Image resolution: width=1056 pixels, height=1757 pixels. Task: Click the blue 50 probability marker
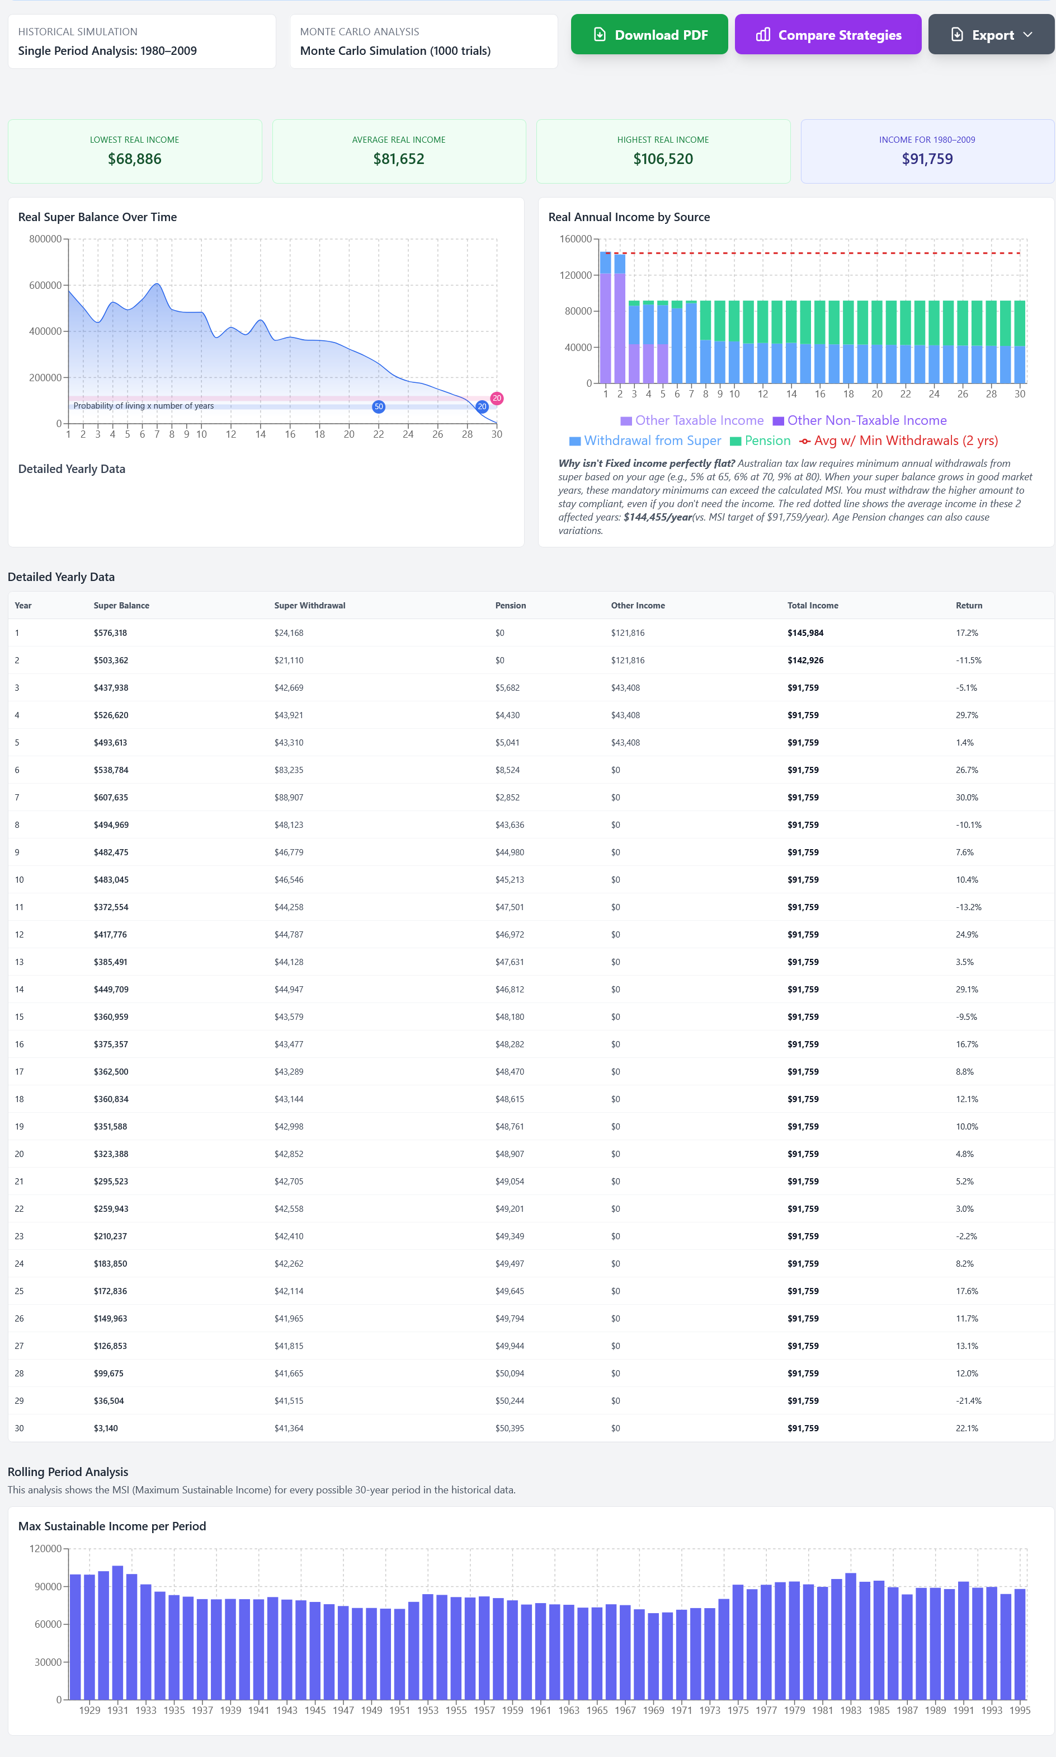coord(379,406)
